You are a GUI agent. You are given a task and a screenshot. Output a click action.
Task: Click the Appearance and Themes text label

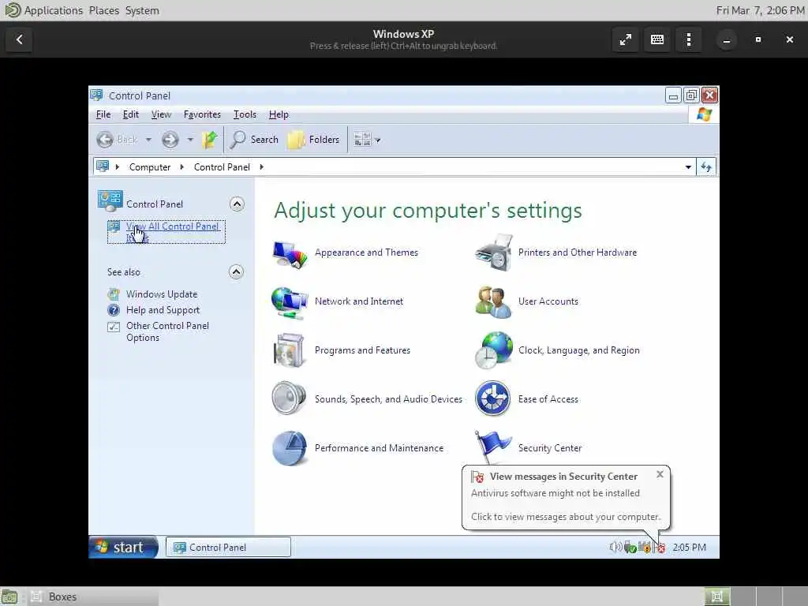coord(366,252)
